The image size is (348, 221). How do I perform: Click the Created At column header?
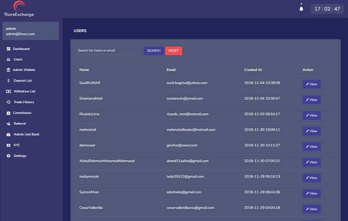[253, 70]
